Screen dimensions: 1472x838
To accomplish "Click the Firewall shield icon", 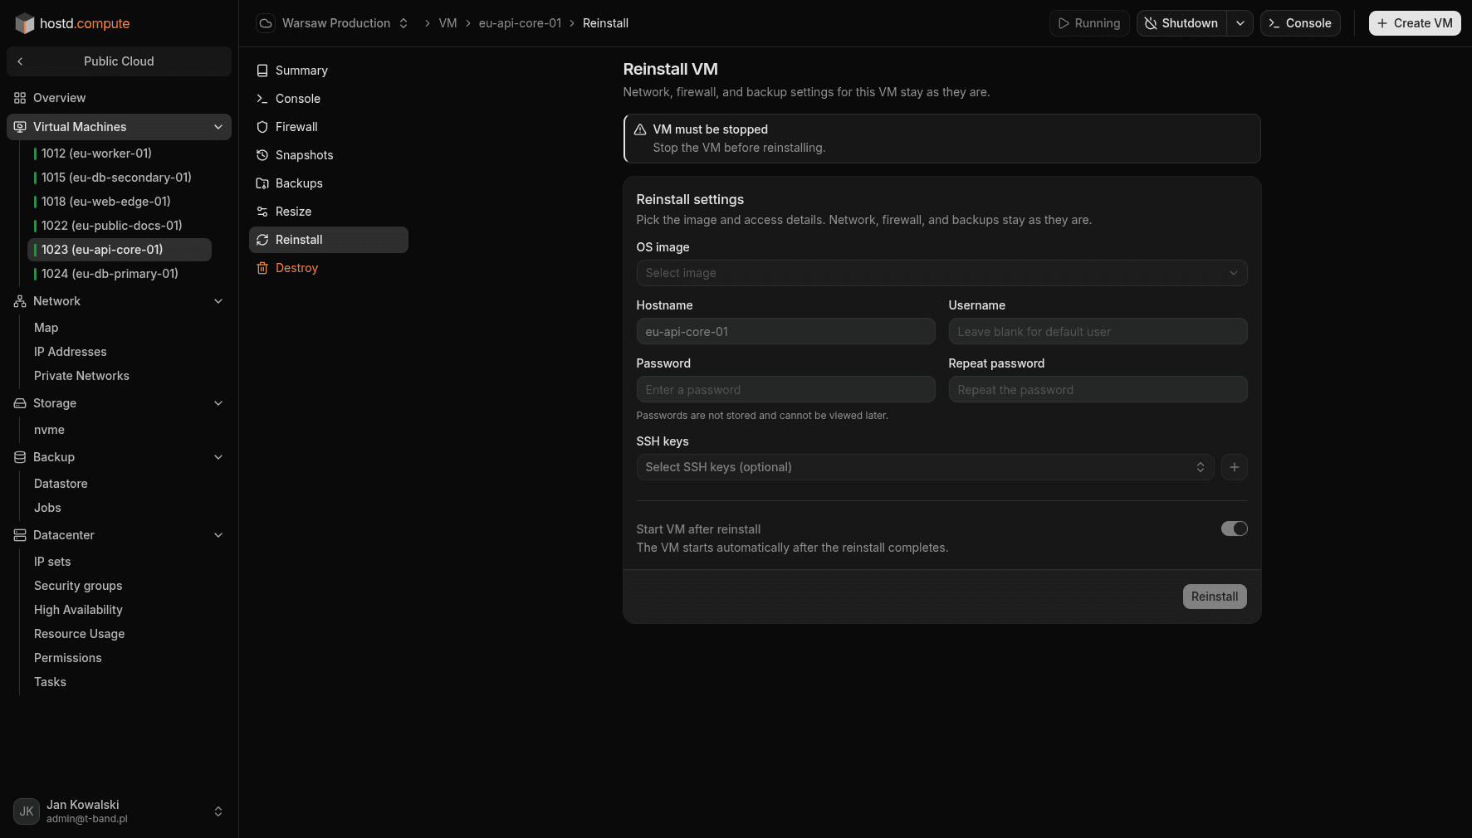I will click(x=262, y=127).
